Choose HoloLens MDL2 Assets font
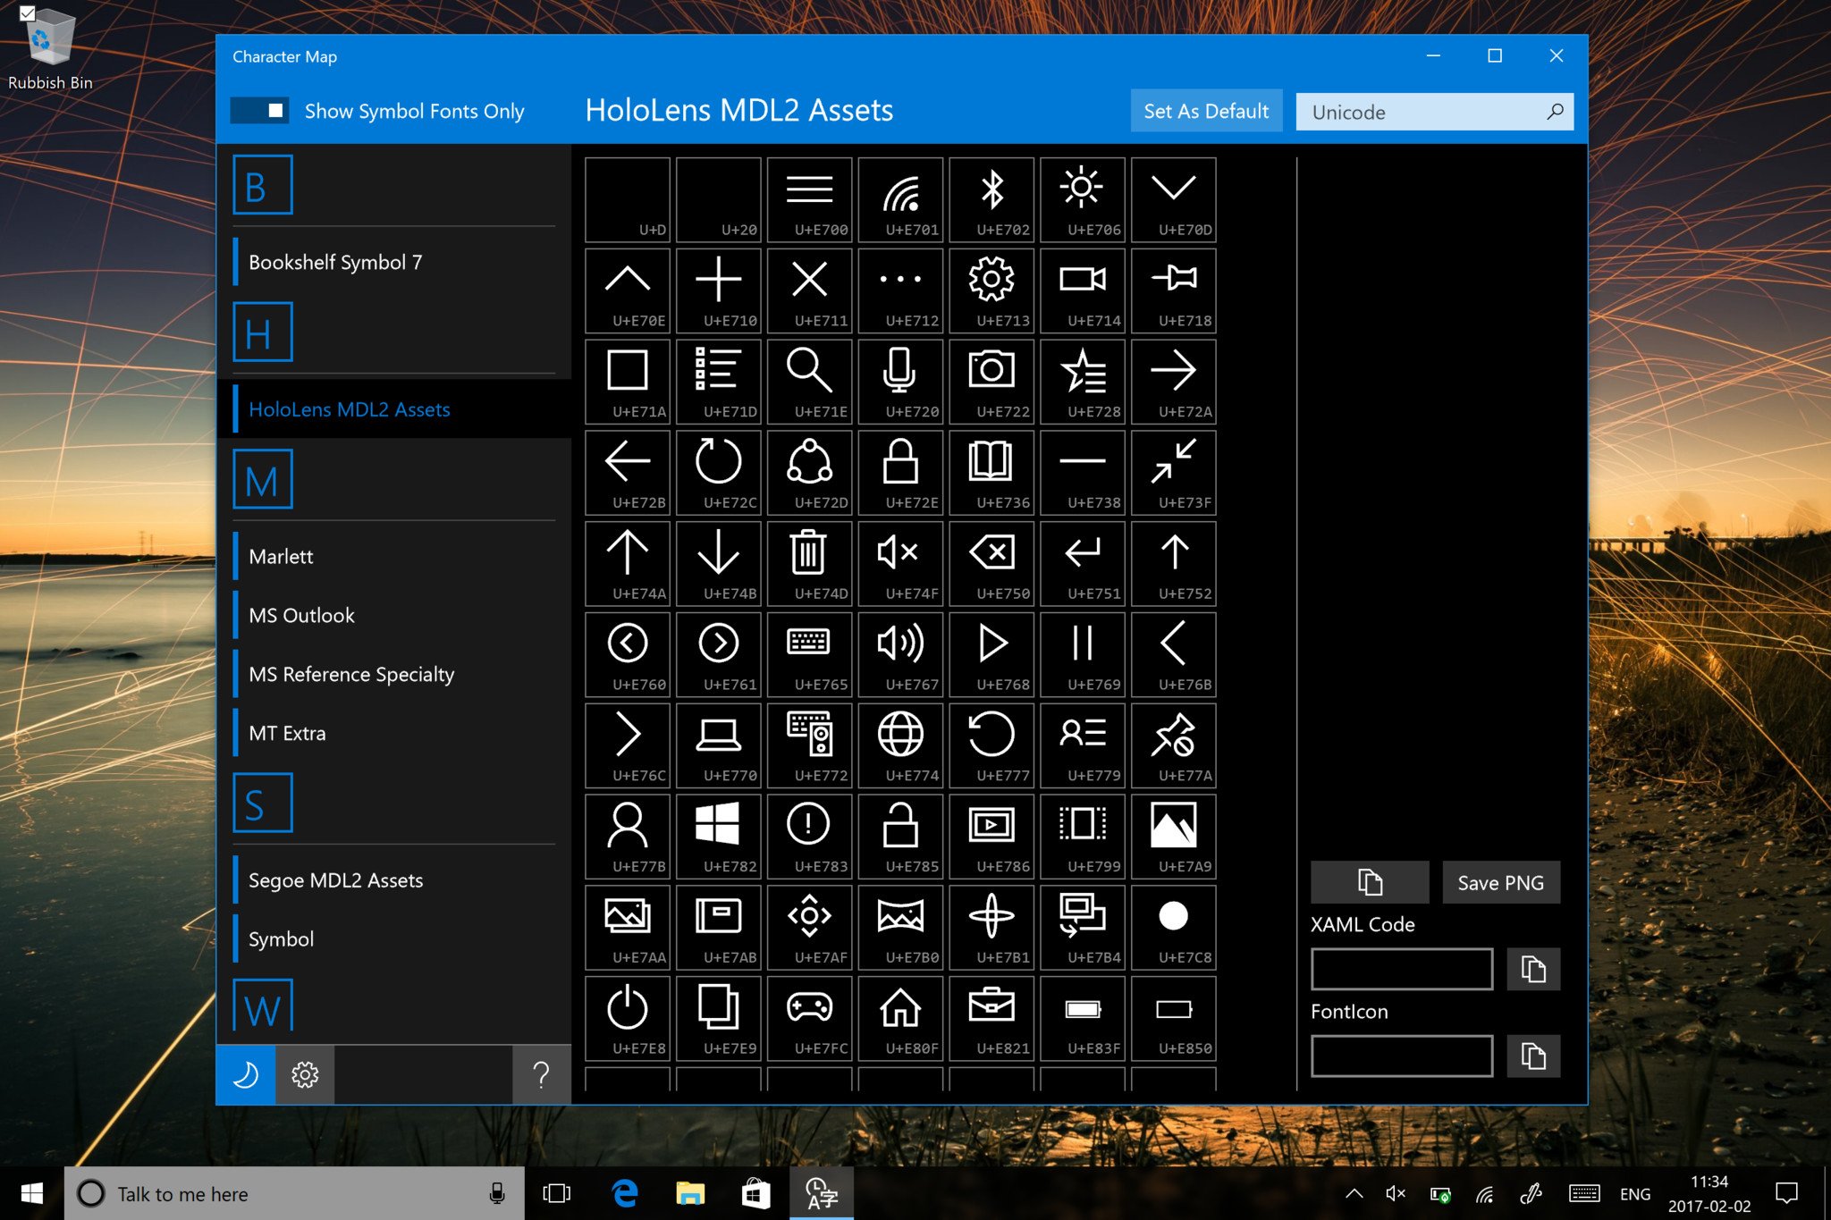The height and width of the screenshot is (1220, 1831). [393, 409]
